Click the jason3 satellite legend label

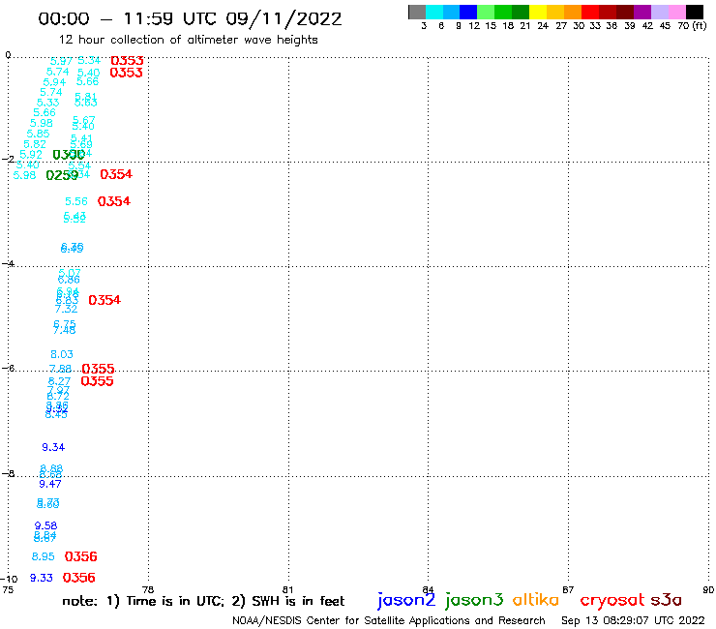474,600
